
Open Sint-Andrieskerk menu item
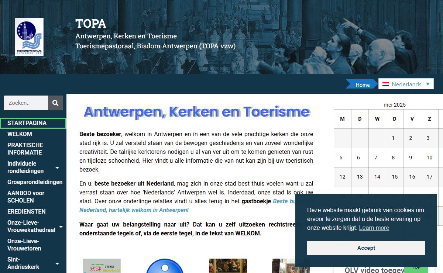coord(23,263)
